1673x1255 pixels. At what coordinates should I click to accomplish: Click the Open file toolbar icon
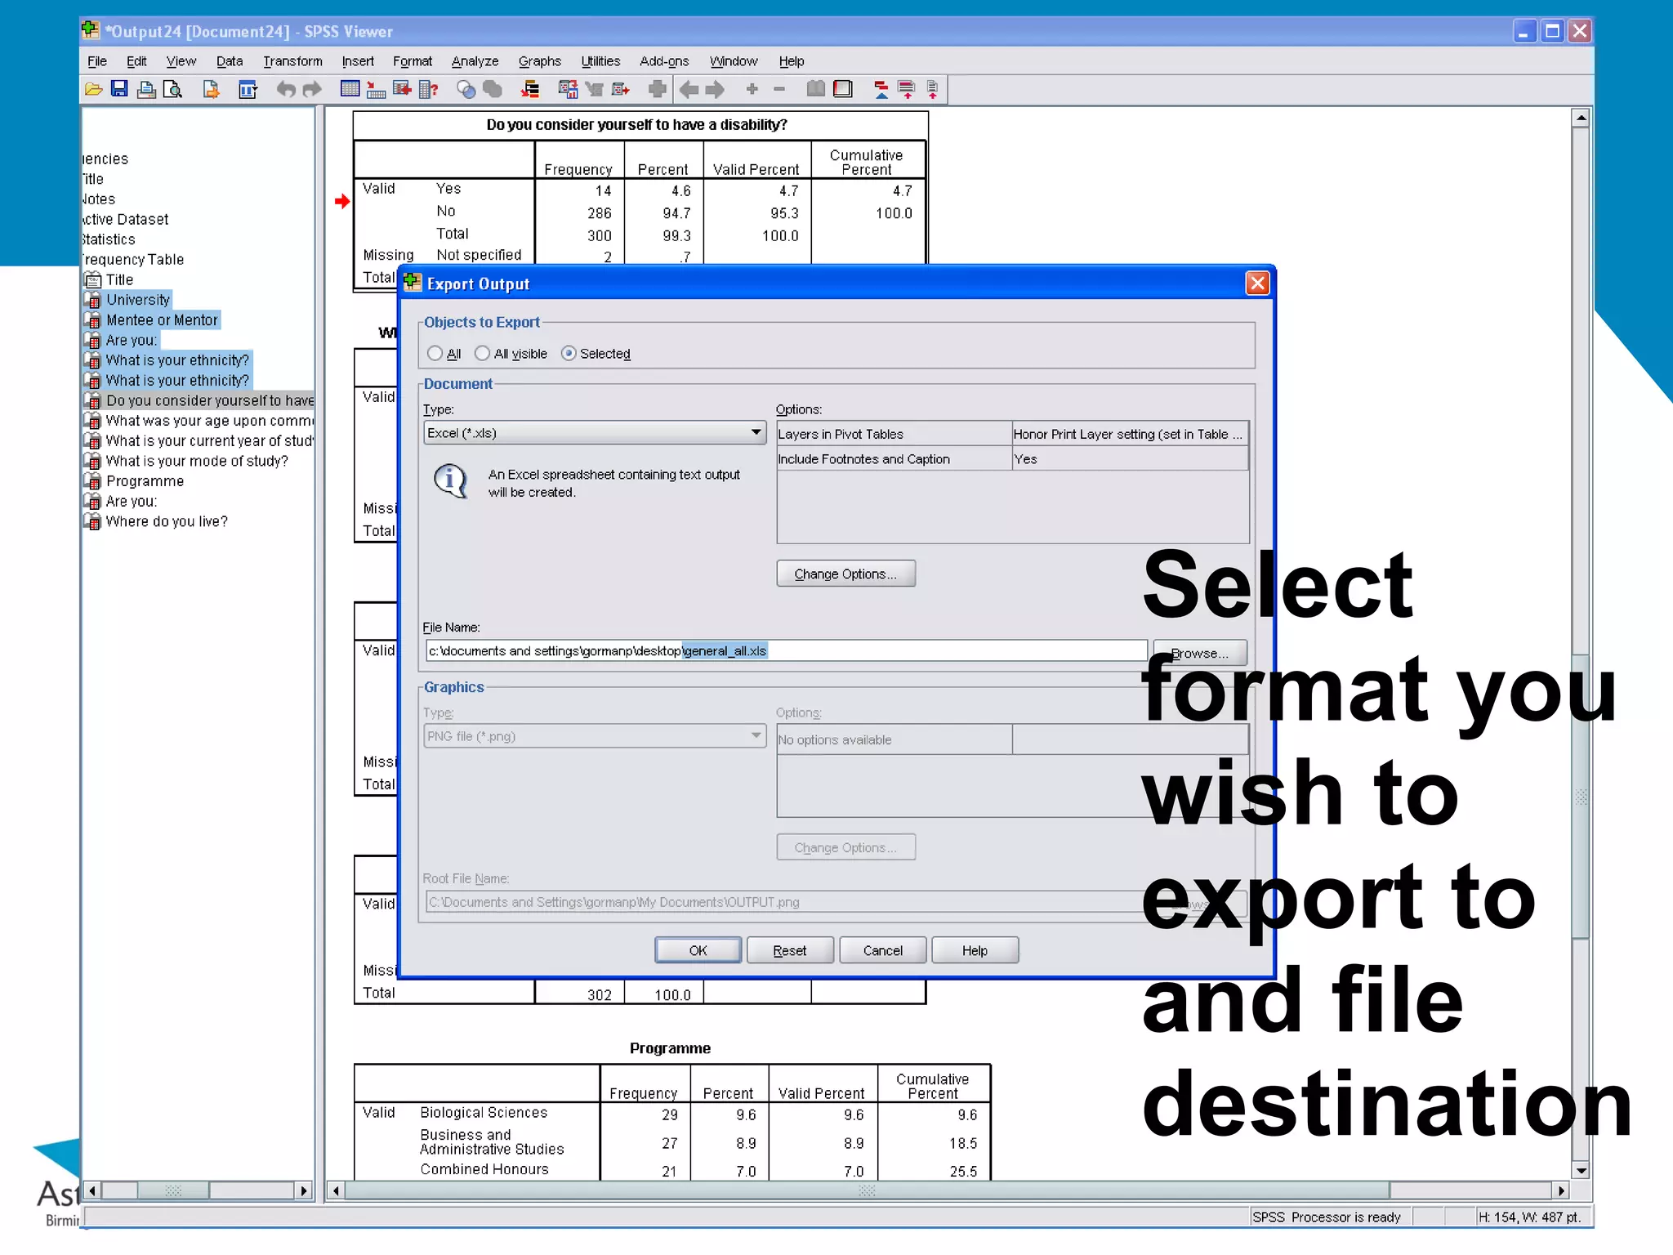pyautogui.click(x=94, y=89)
